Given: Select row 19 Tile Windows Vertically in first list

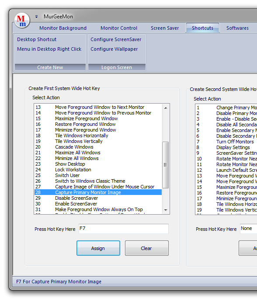Looking at the screenshot, I should (98, 141).
